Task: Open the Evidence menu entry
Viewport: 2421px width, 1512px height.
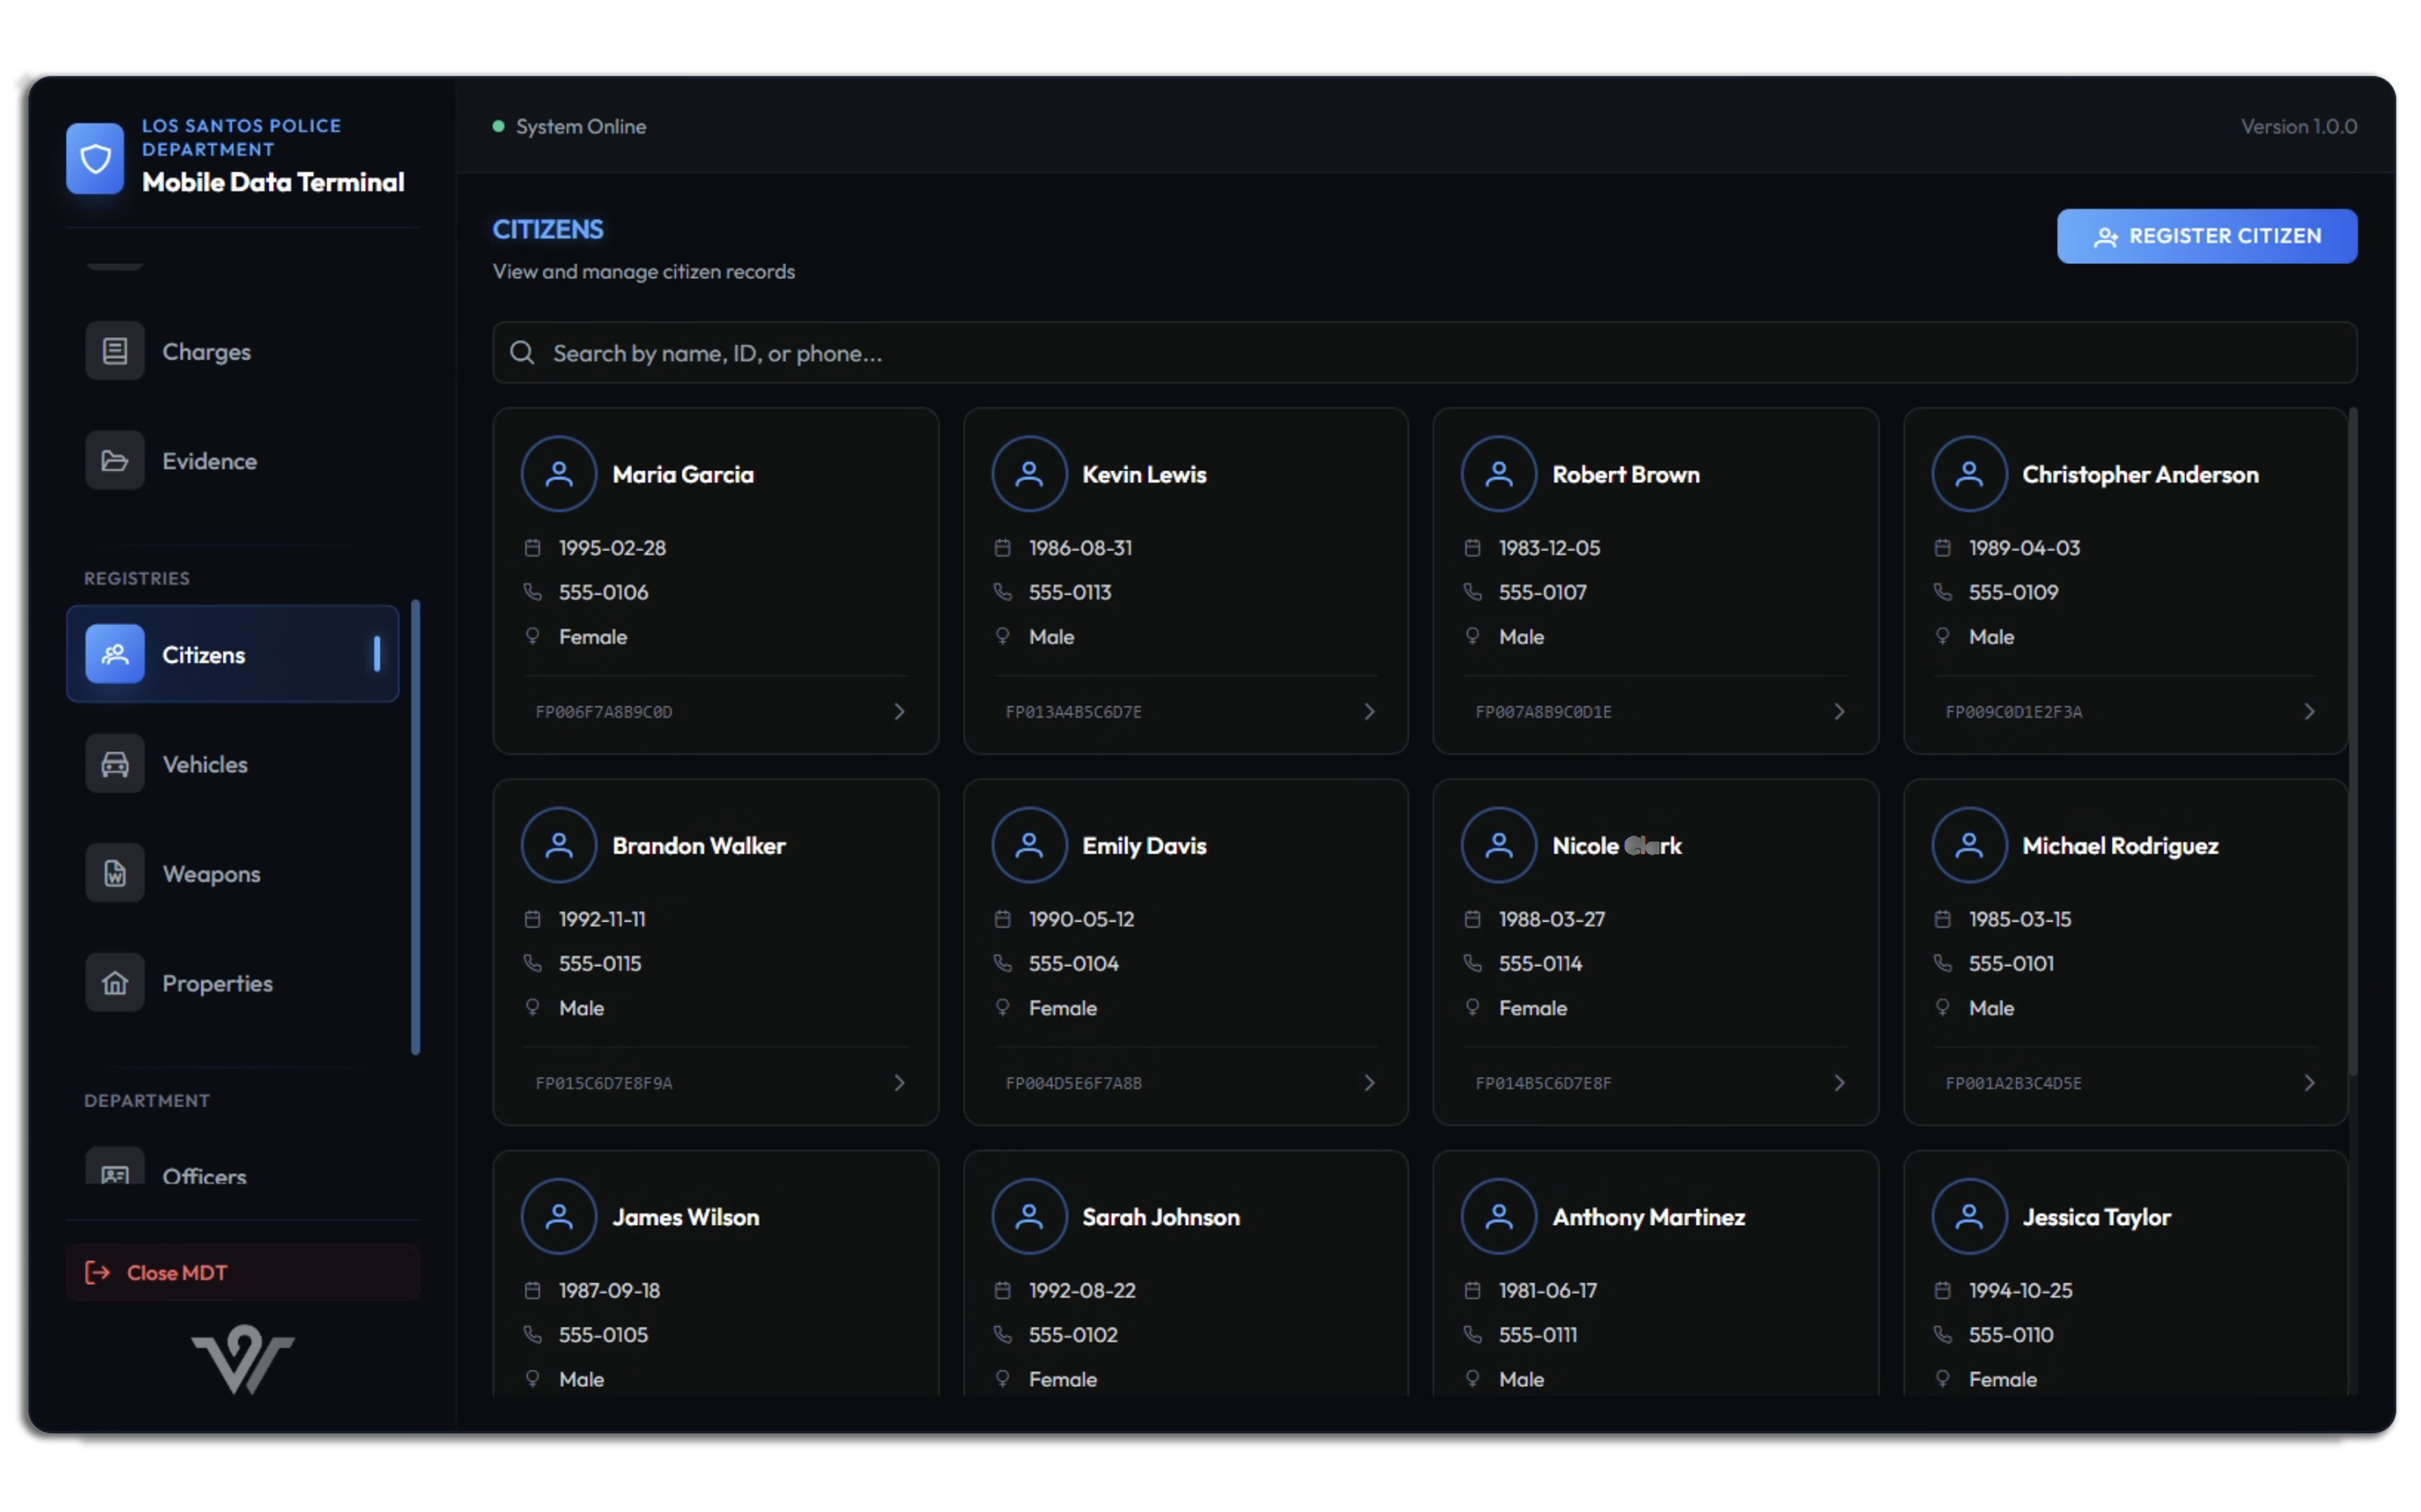Action: pos(209,461)
